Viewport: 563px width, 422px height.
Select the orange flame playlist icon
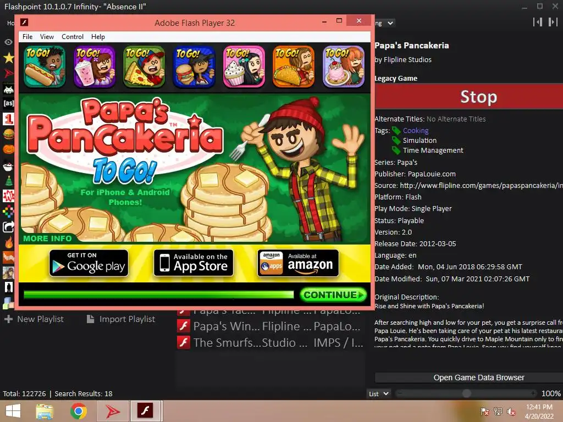pyautogui.click(x=8, y=242)
